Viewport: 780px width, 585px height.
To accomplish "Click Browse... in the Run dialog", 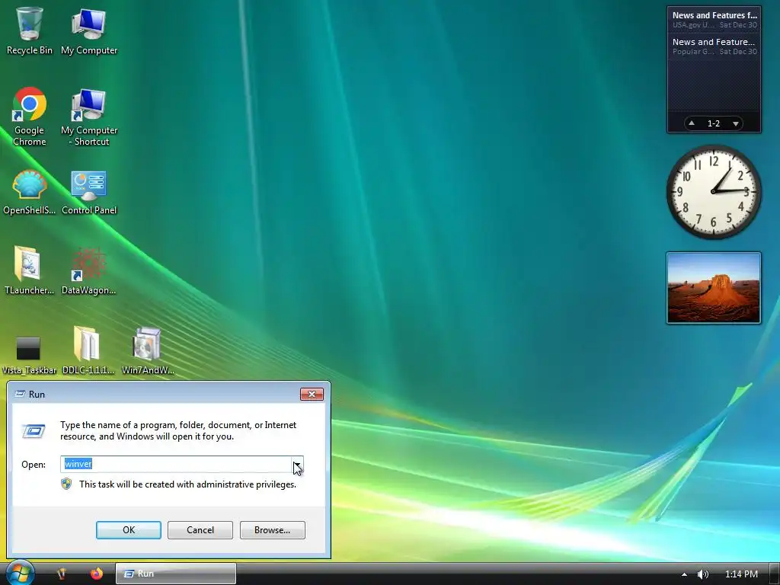I will point(272,530).
